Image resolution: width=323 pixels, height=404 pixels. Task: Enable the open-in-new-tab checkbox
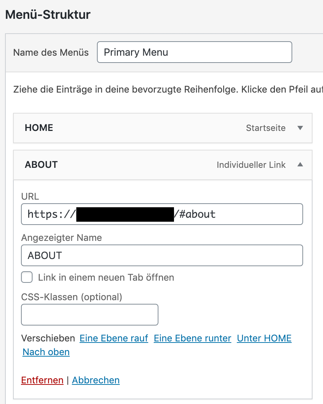click(x=27, y=277)
